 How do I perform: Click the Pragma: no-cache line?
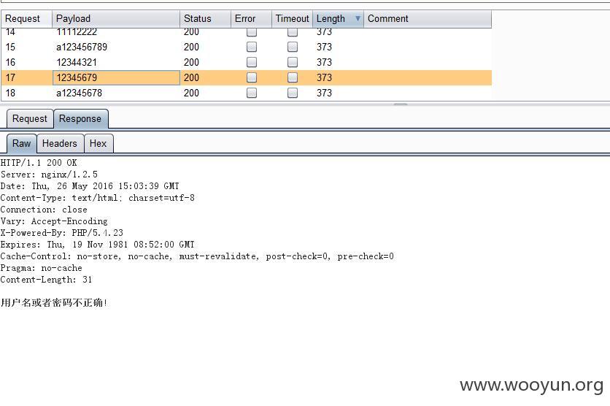[x=42, y=268]
